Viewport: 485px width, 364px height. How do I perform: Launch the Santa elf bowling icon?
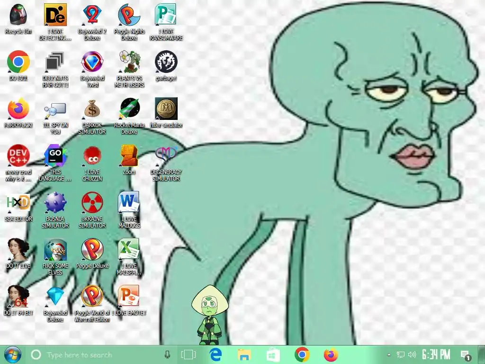click(x=55, y=249)
